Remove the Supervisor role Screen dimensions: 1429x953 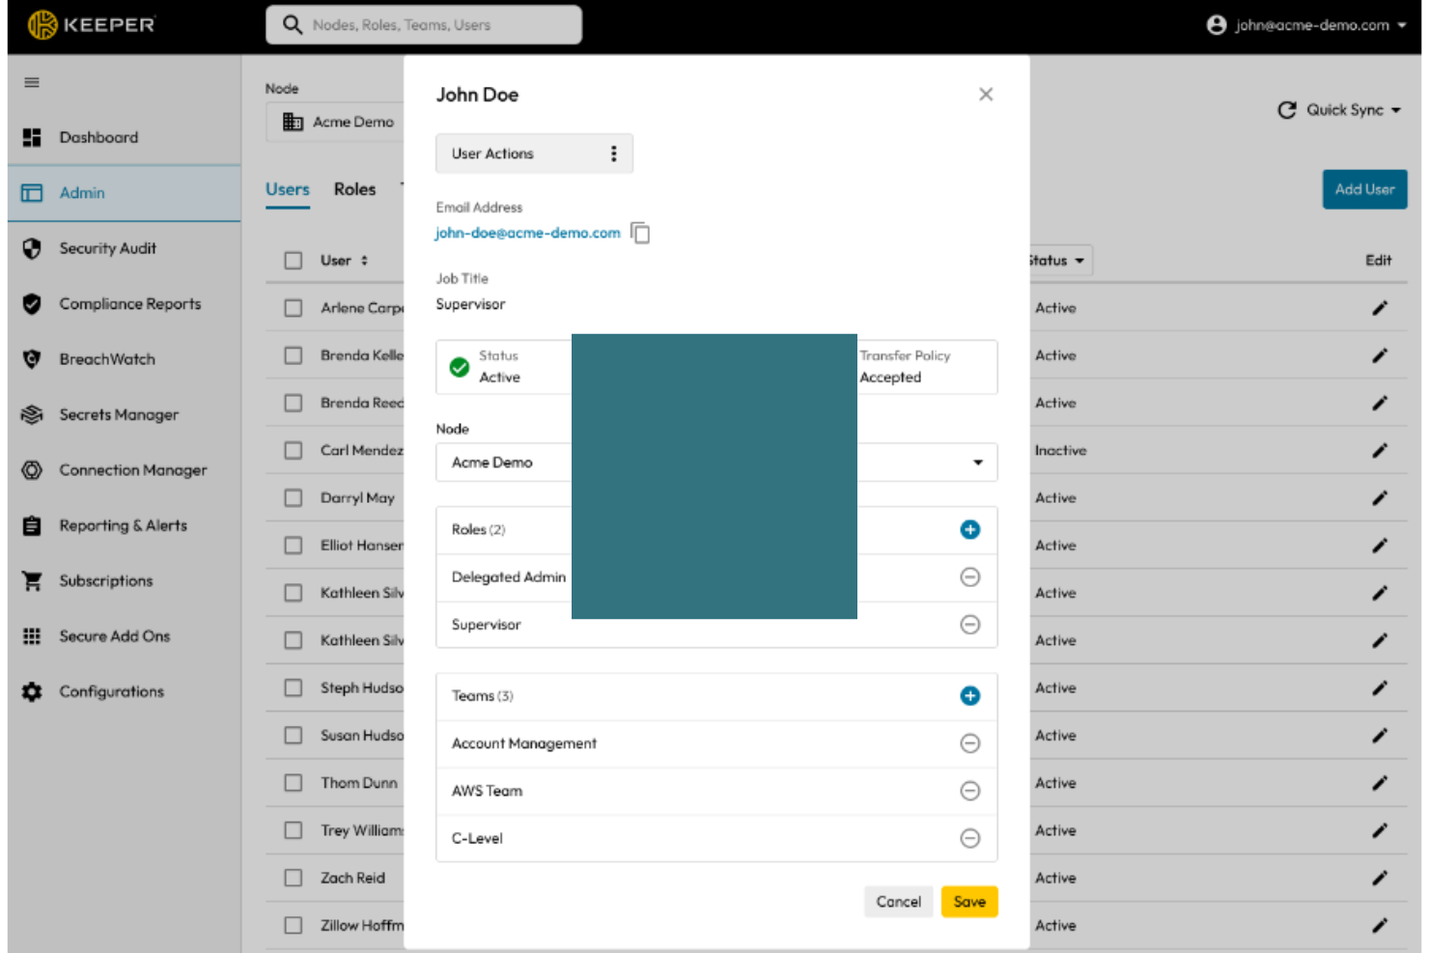(970, 625)
